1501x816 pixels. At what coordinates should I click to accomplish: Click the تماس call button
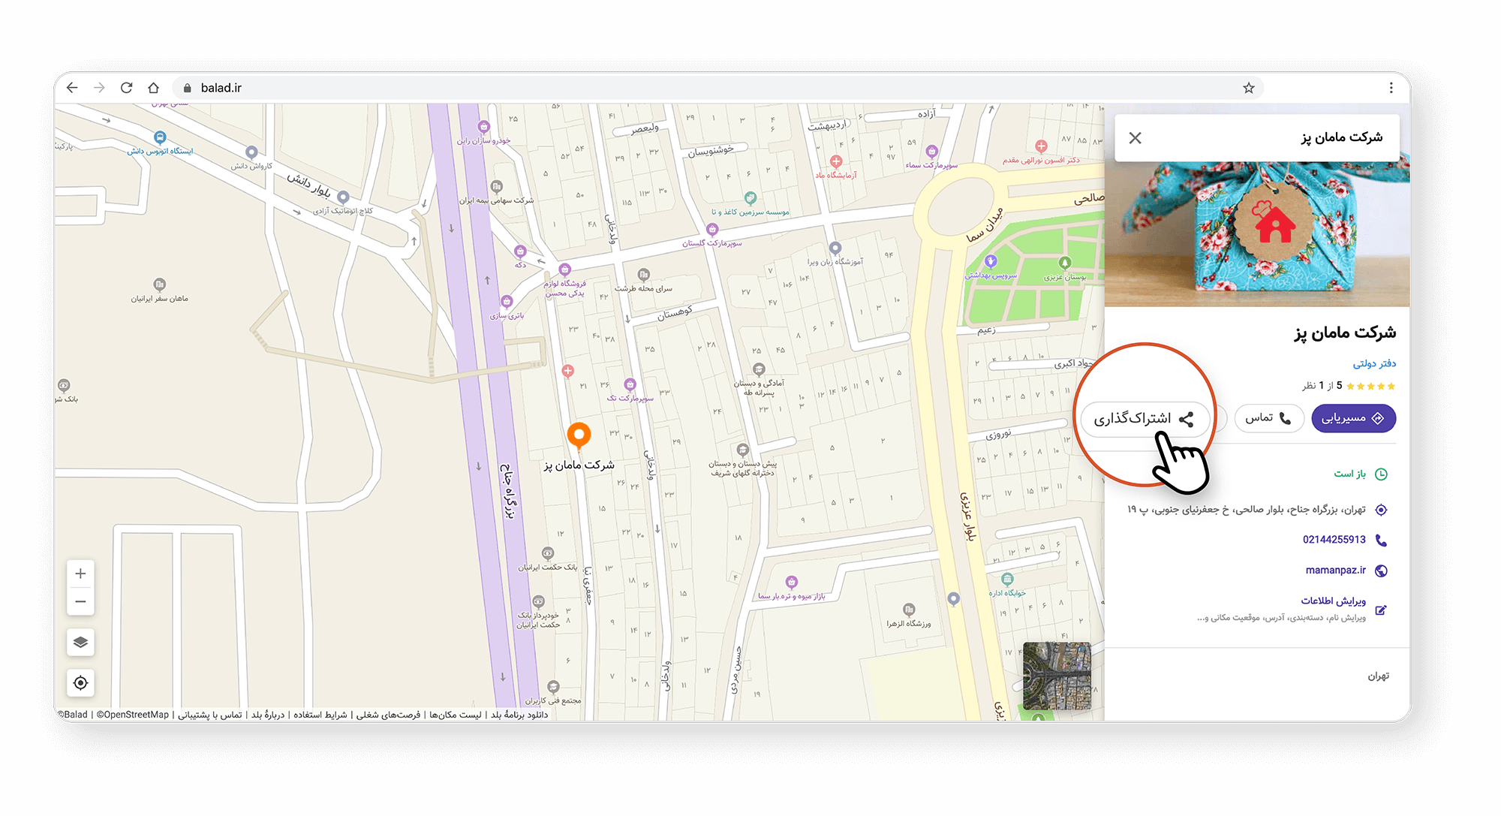coord(1268,418)
